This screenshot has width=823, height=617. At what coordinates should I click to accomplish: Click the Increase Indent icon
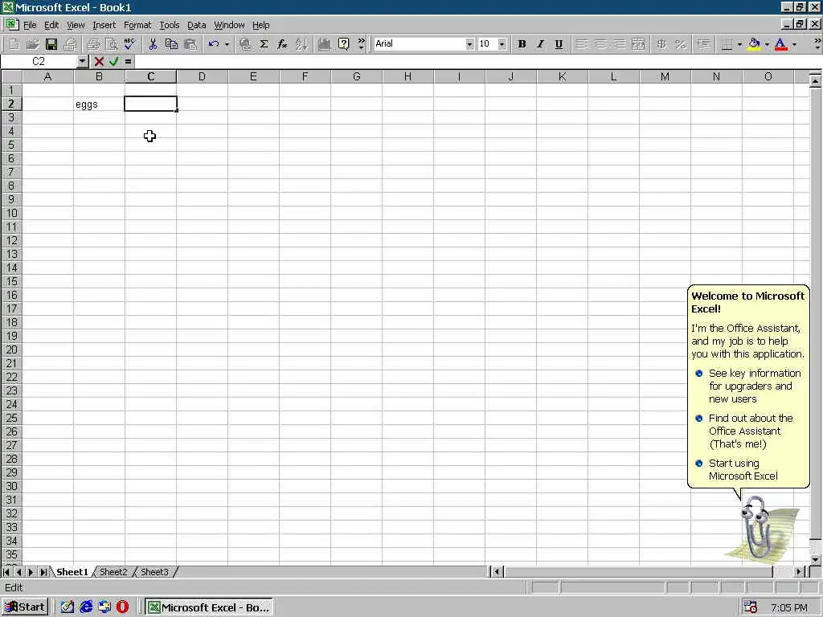pos(703,44)
